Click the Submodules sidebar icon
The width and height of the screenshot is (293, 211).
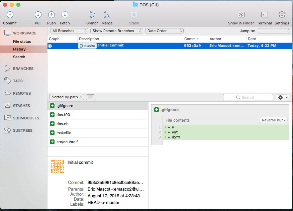tap(7, 118)
